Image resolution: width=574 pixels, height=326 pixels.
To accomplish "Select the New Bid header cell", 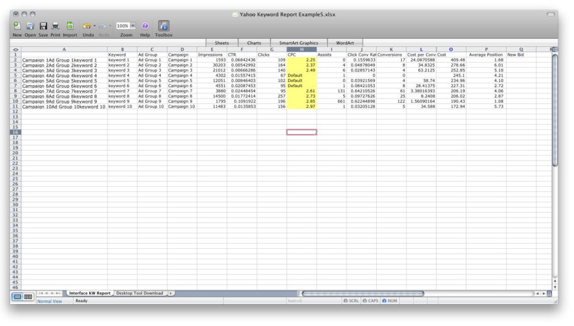I will [521, 55].
